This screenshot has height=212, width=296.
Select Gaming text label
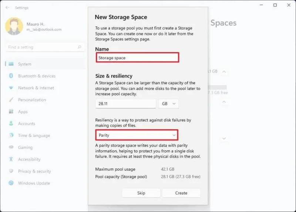click(25, 147)
